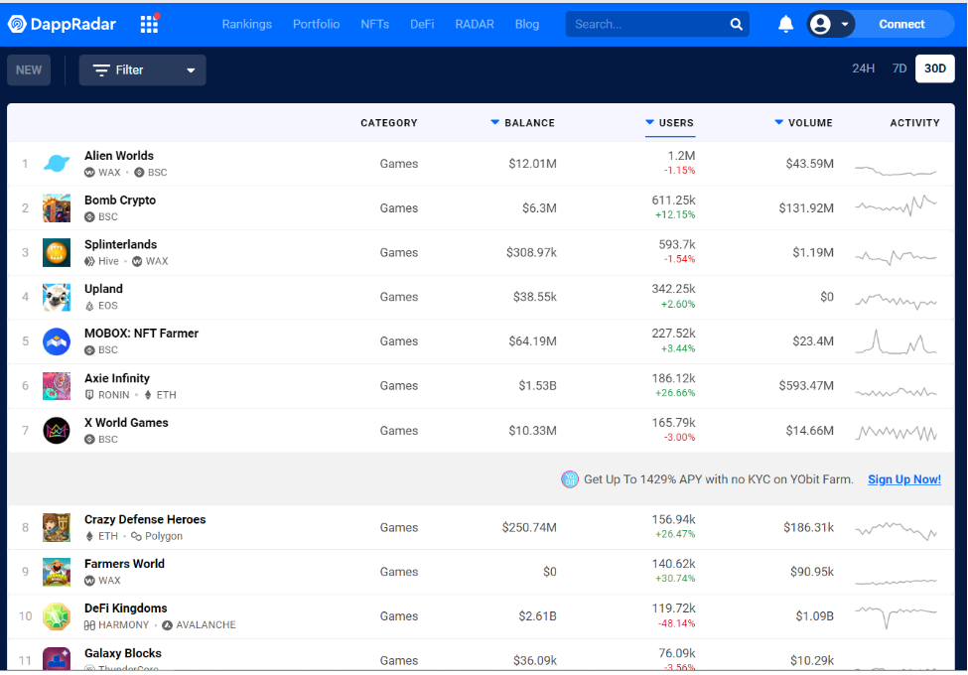Click the Sign Up Now! link

pyautogui.click(x=904, y=479)
